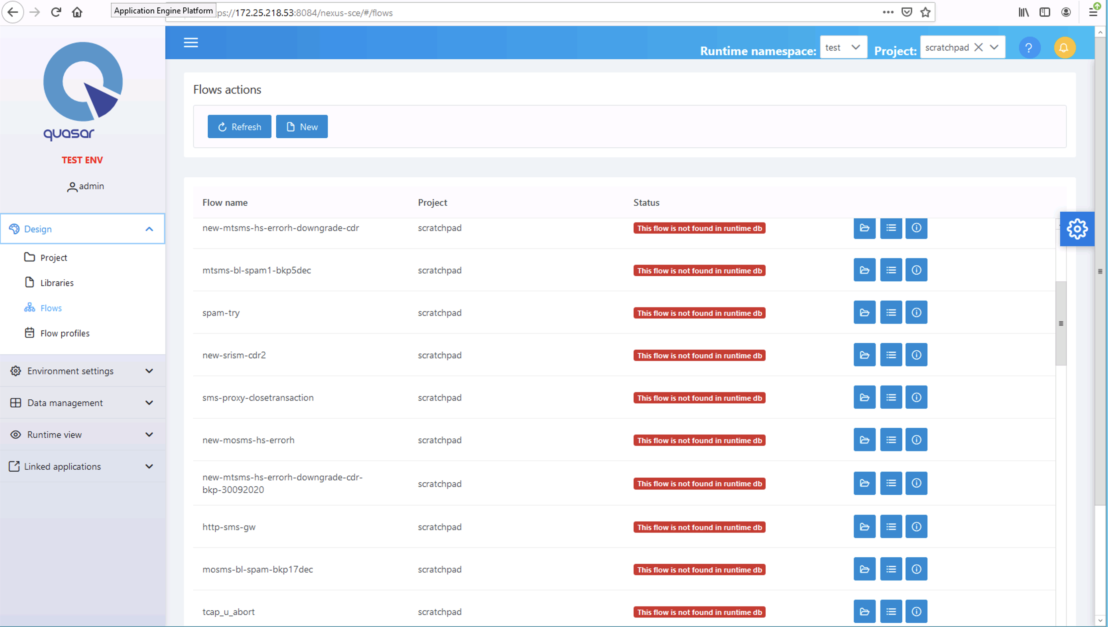This screenshot has width=1108, height=627.
Task: Open Libraries in the sidebar
Action: pyautogui.click(x=49, y=283)
